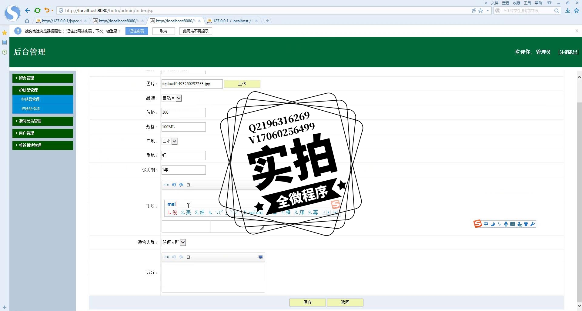582x311 pixels.
Task: Click the fullscreen icon in the 成分 editor
Action: (x=260, y=257)
